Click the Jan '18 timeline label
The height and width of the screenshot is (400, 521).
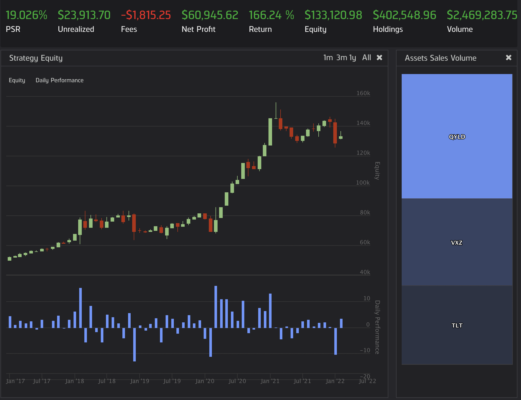75,381
